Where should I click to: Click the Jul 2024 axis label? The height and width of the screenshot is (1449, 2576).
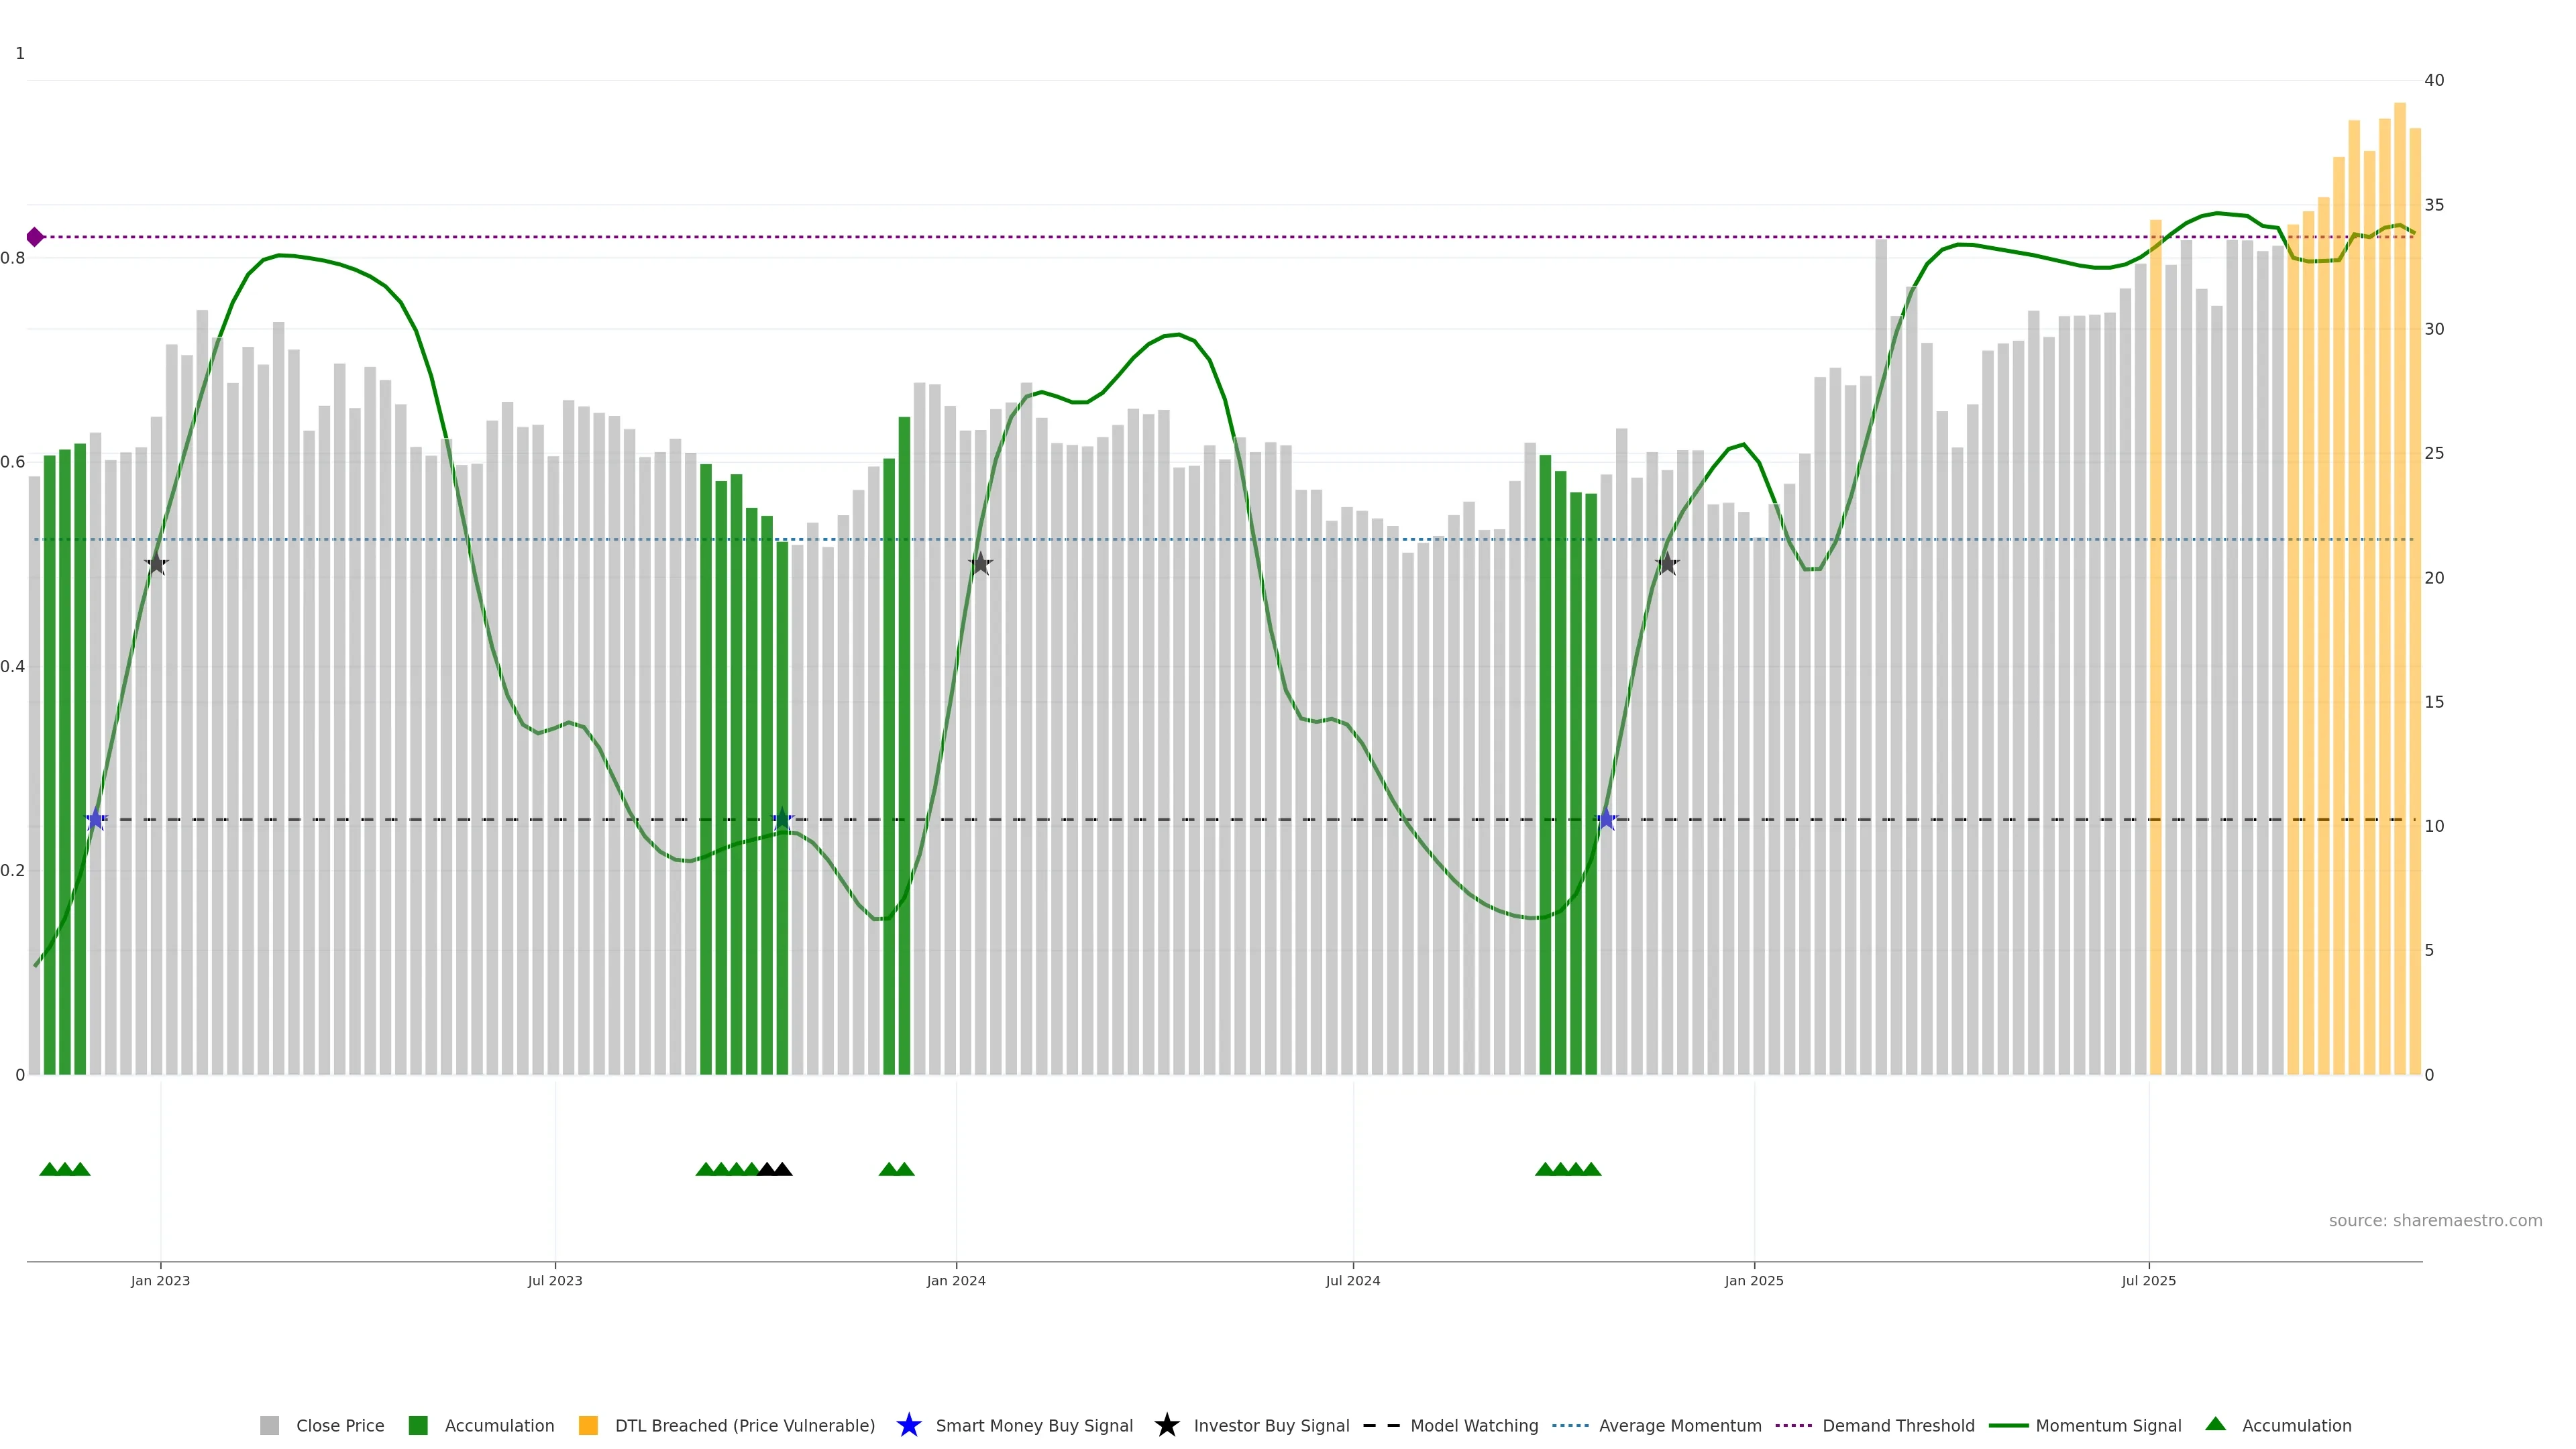coord(1352,1281)
